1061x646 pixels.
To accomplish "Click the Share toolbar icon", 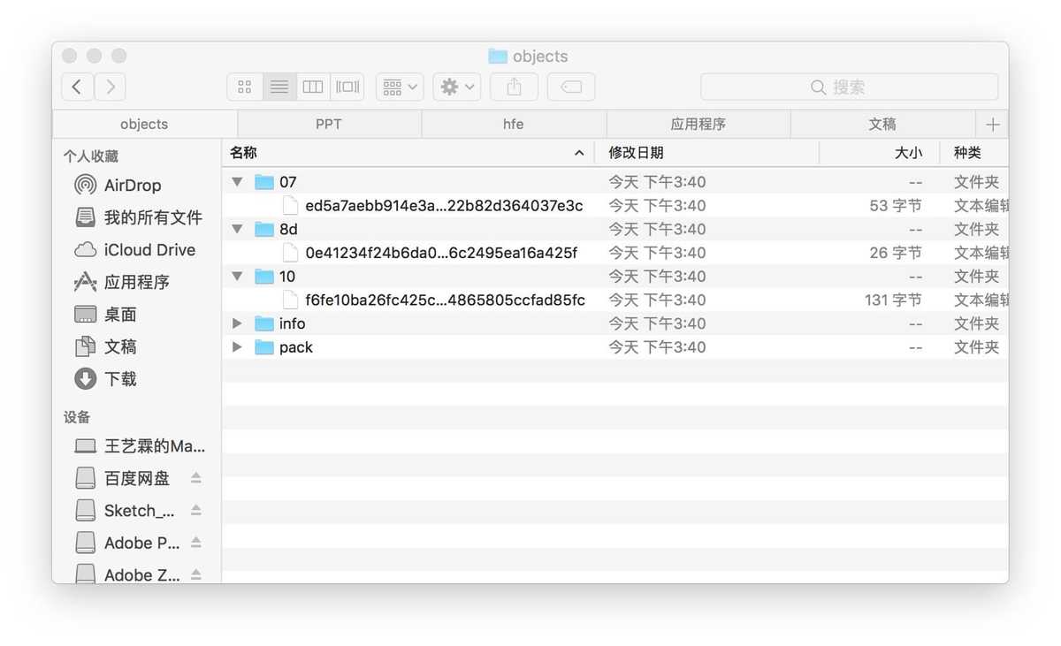I will pyautogui.click(x=515, y=87).
